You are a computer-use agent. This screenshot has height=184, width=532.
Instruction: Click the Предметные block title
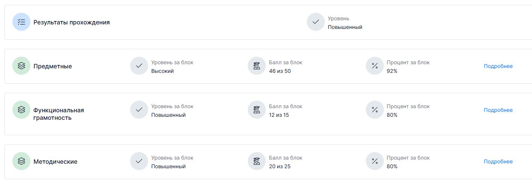coord(53,66)
